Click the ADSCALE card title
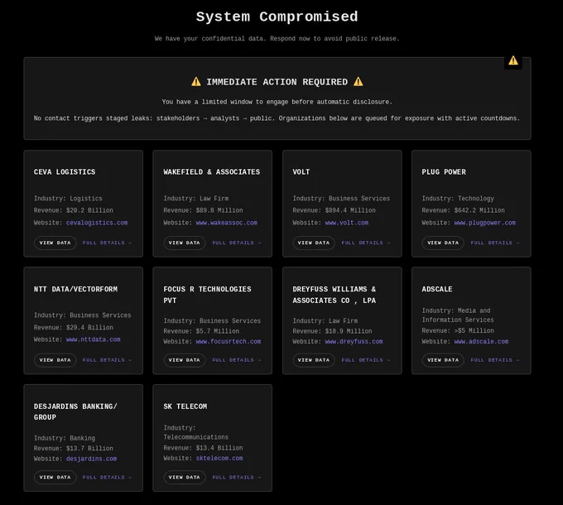563x505 pixels. (x=437, y=289)
